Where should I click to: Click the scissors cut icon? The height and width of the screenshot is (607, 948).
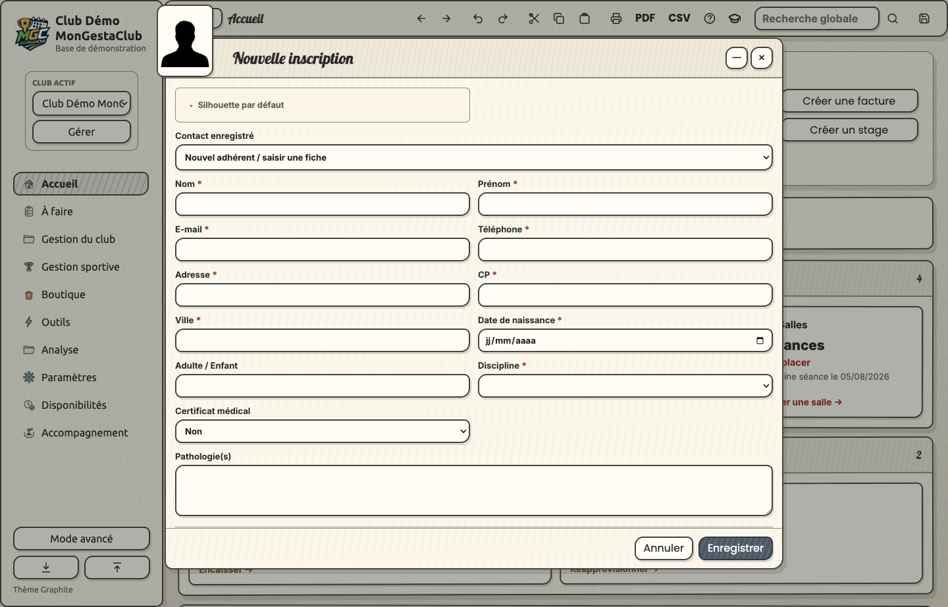click(x=534, y=18)
